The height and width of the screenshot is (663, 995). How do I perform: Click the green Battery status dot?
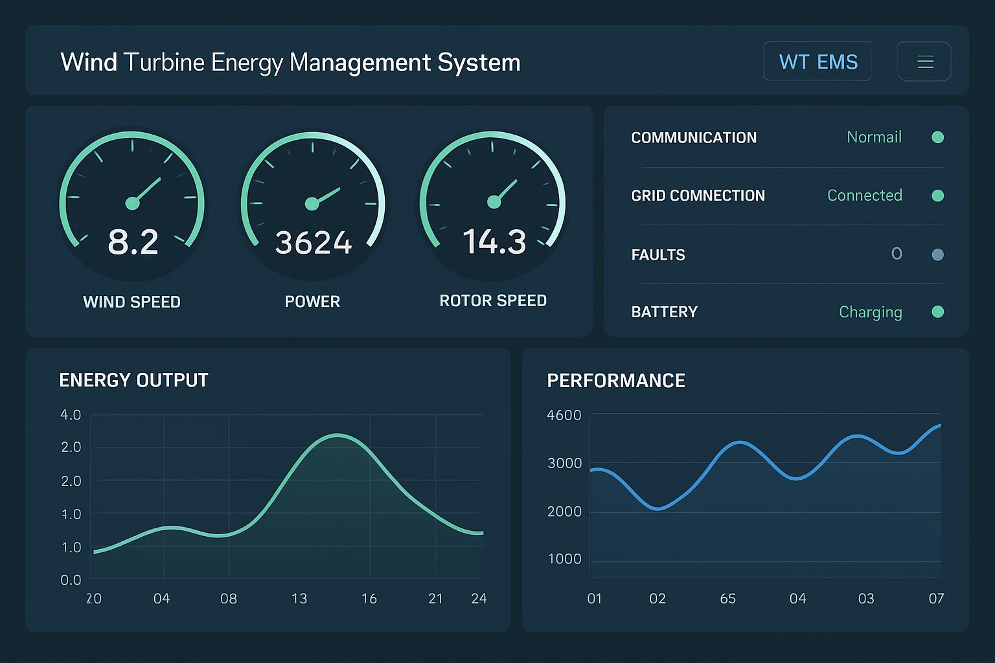coord(937,312)
